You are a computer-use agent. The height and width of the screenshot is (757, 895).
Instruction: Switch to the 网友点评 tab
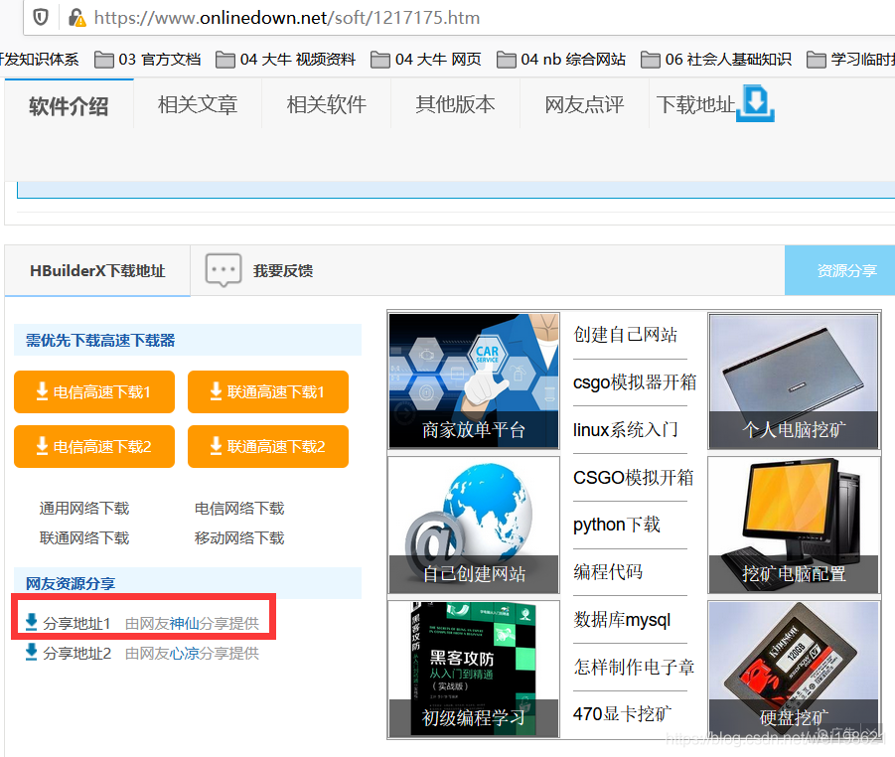[584, 104]
